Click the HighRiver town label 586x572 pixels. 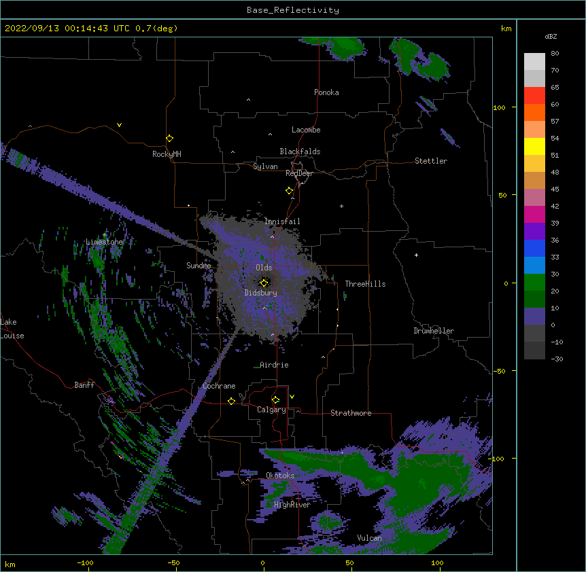(x=292, y=505)
